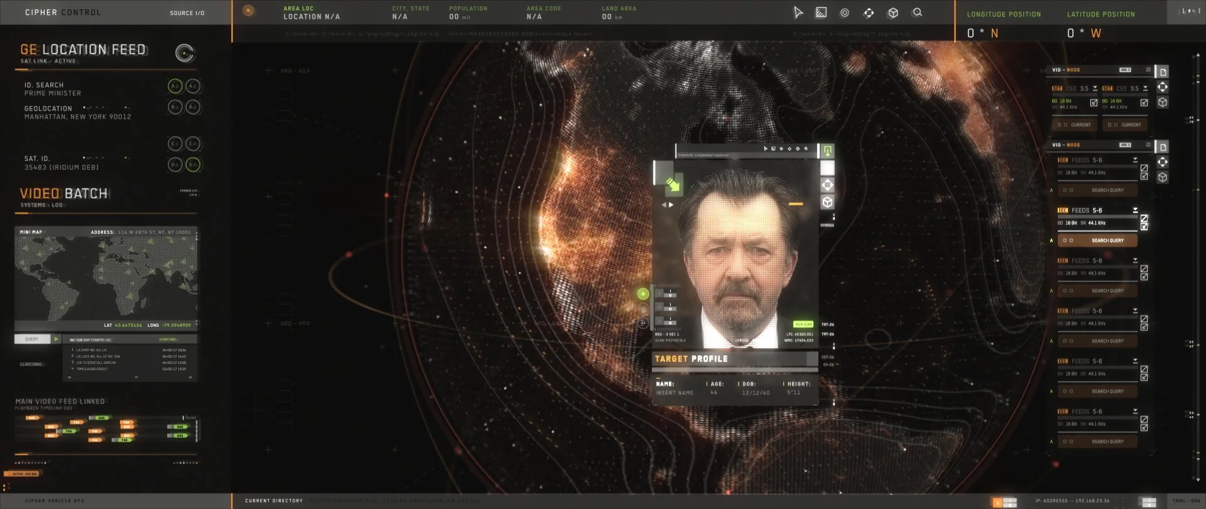Click the cube icon of lower VID-NODE panel
This screenshot has width=1206, height=509.
(x=1163, y=177)
